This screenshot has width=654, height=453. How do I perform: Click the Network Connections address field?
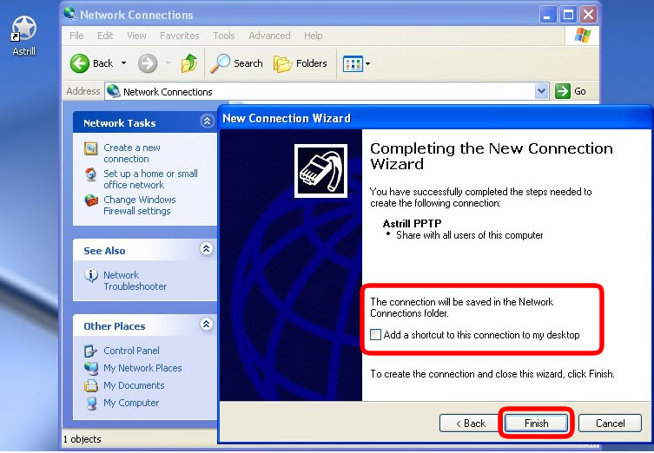coord(321,91)
